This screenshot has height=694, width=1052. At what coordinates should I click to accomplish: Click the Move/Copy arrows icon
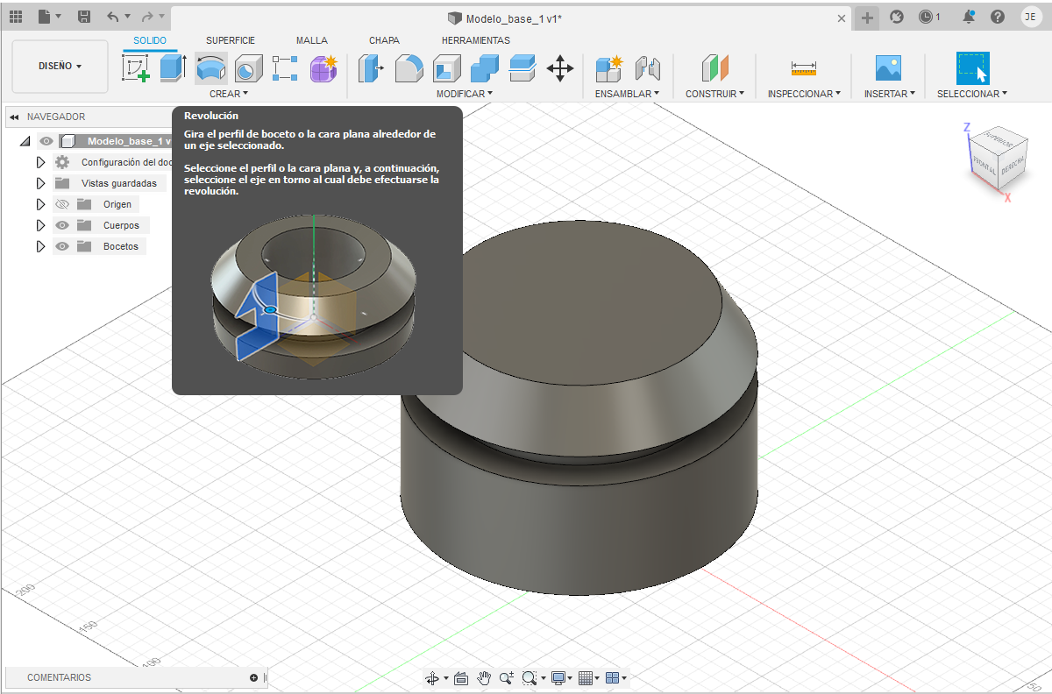pos(560,68)
